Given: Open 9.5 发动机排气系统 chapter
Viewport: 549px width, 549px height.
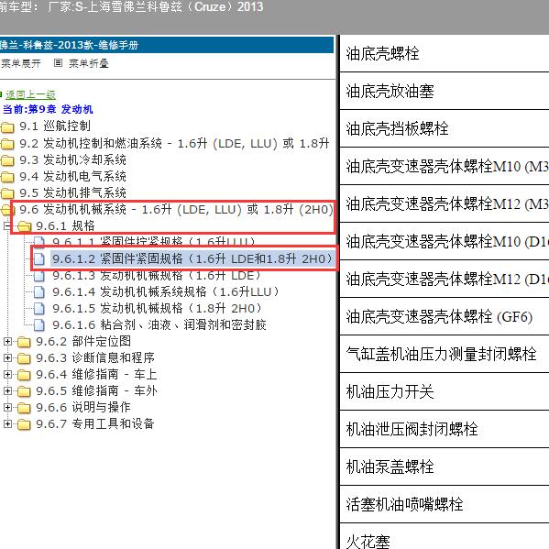Looking at the screenshot, I should click(72, 192).
